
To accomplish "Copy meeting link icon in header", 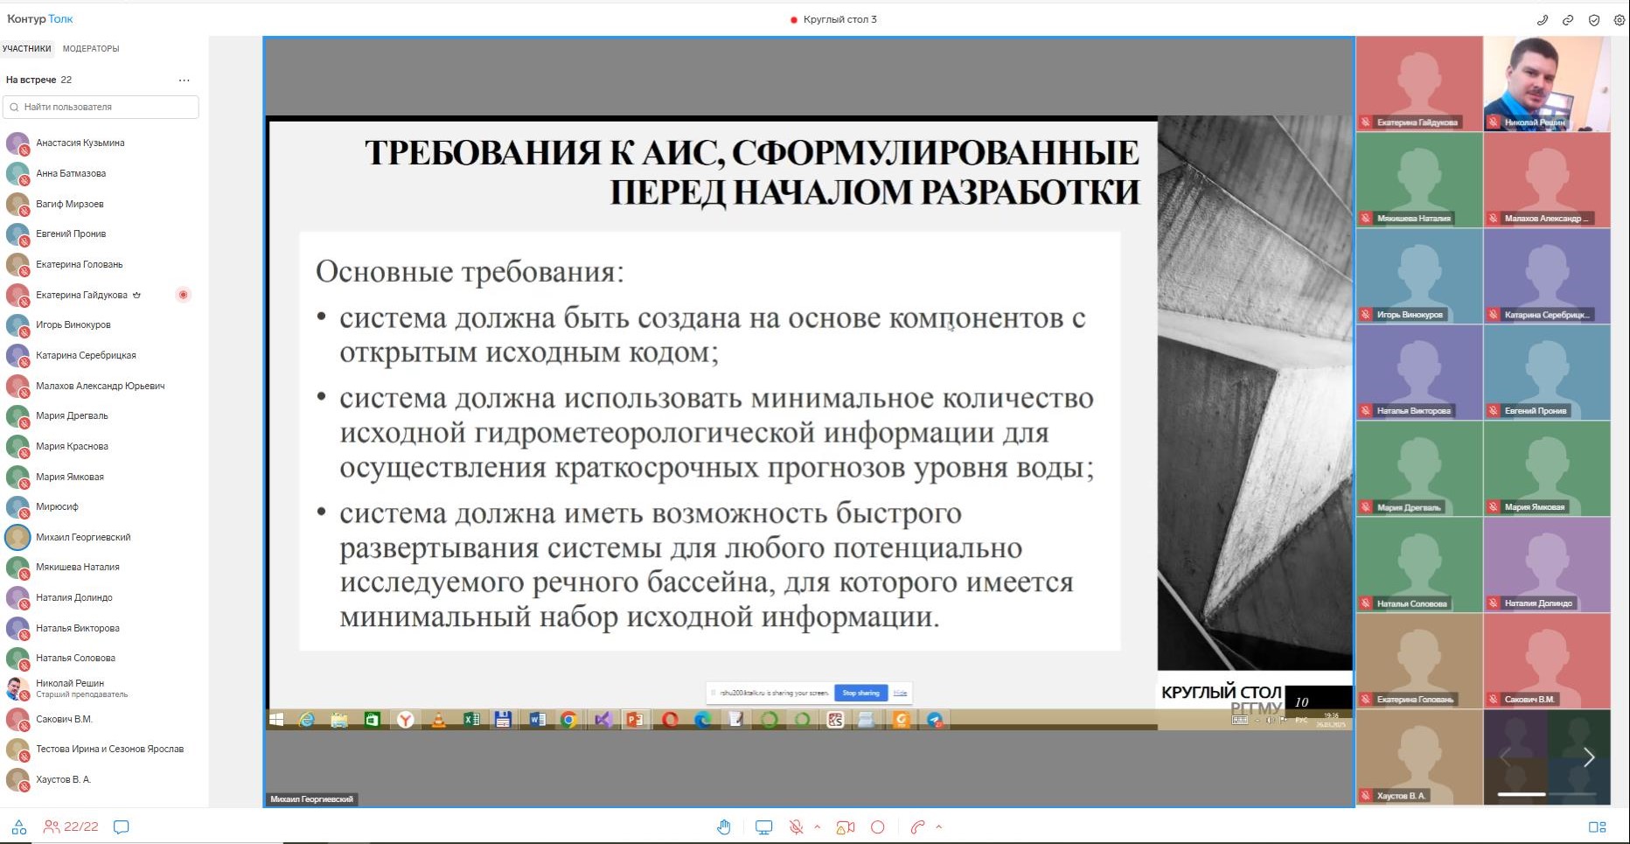I will coord(1568,19).
